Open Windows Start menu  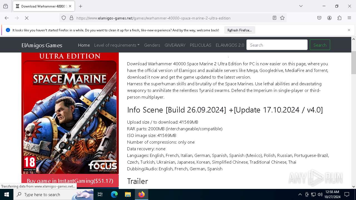coord(7,194)
